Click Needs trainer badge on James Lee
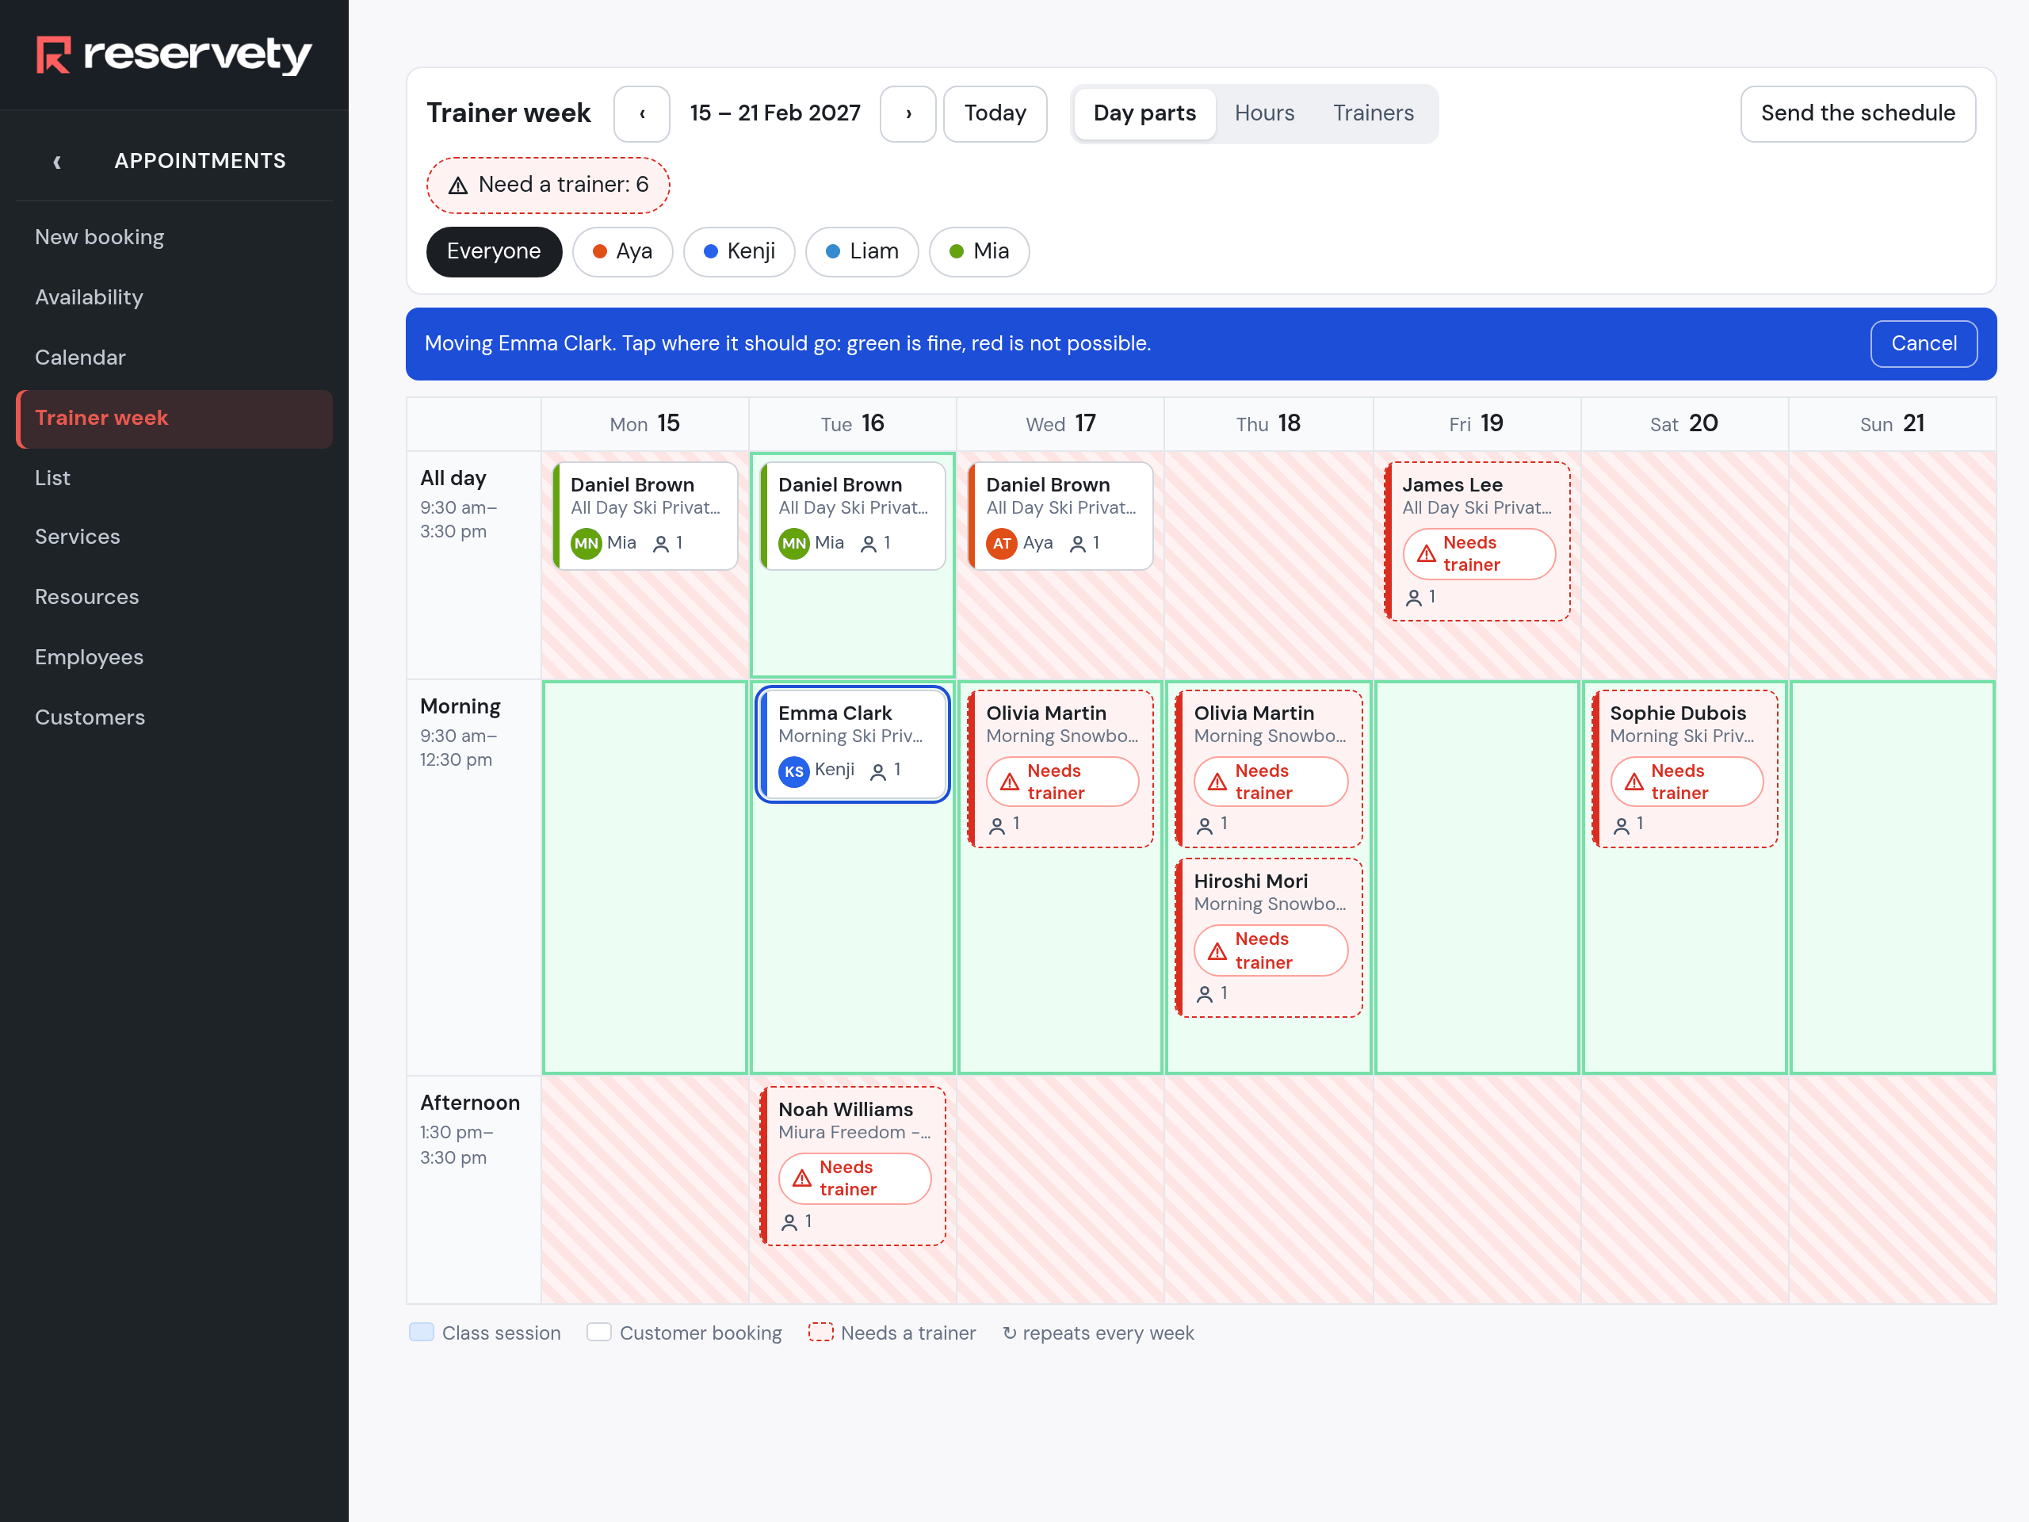 (x=1479, y=554)
